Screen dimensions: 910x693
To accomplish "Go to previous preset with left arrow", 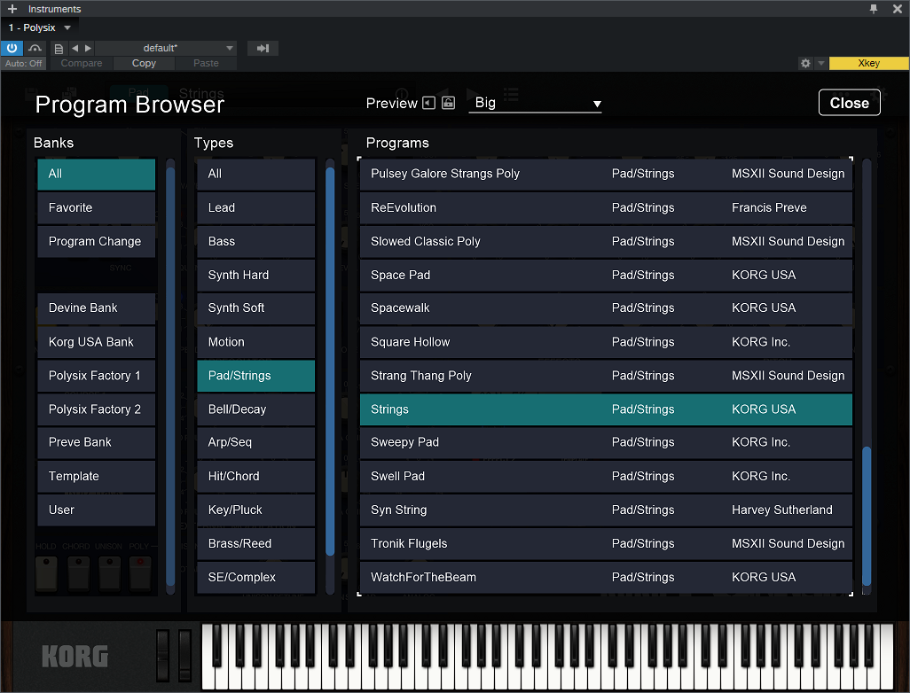I will 75,48.
